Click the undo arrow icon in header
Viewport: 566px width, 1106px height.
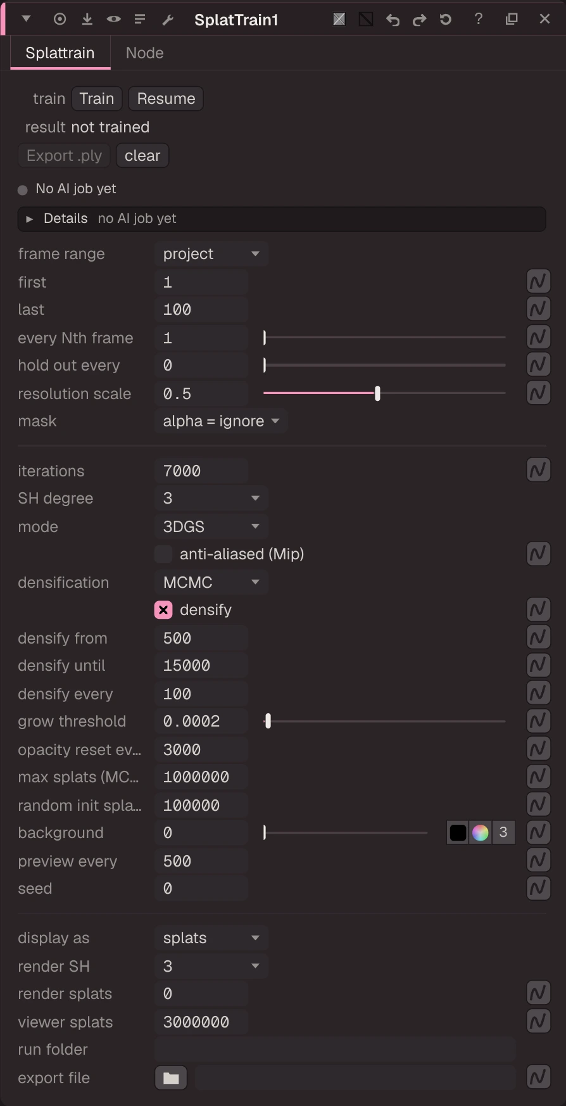[x=393, y=20]
